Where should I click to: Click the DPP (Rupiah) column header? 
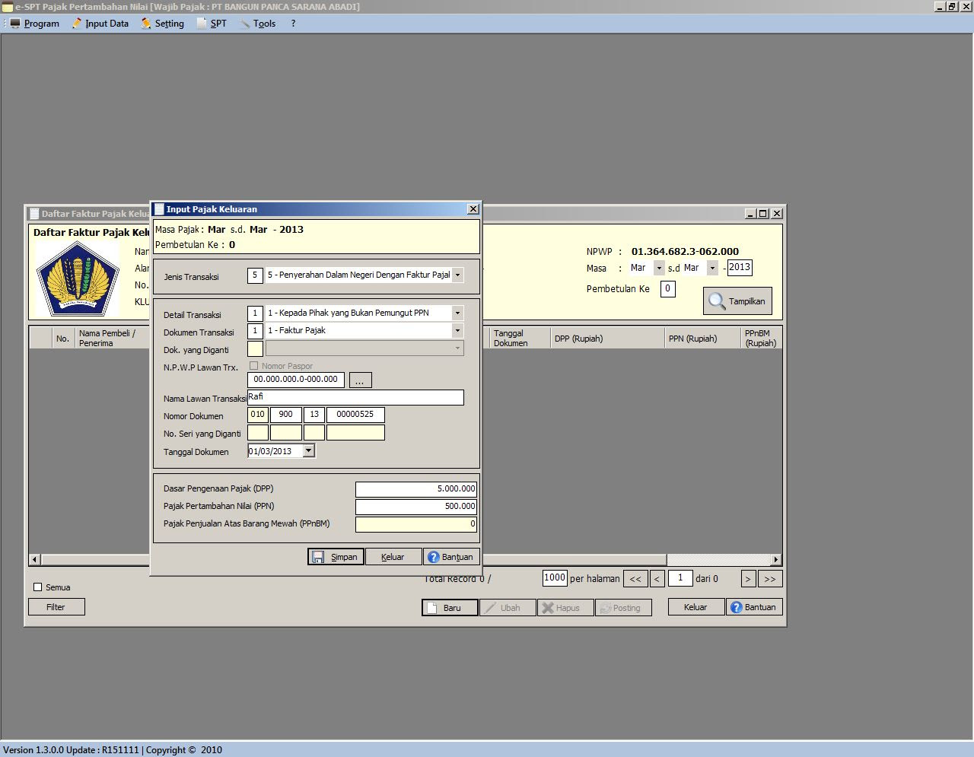(x=607, y=339)
